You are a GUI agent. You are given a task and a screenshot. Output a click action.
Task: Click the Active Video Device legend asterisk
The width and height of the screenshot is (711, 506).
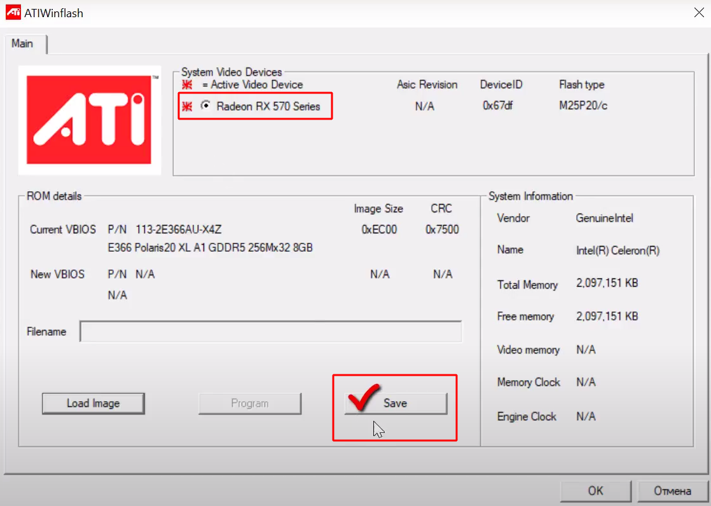(187, 85)
